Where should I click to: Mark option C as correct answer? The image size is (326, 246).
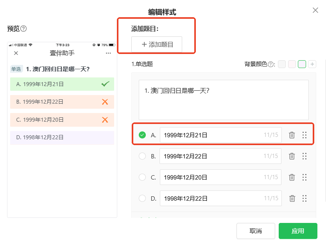pyautogui.click(x=142, y=177)
